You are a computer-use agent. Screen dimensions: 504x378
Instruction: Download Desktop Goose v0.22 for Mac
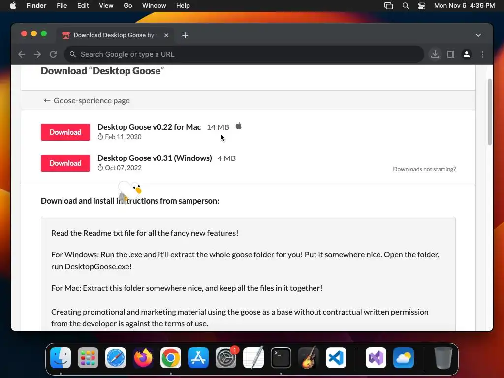pos(65,132)
